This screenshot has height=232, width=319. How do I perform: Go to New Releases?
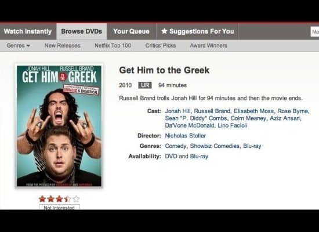click(63, 45)
